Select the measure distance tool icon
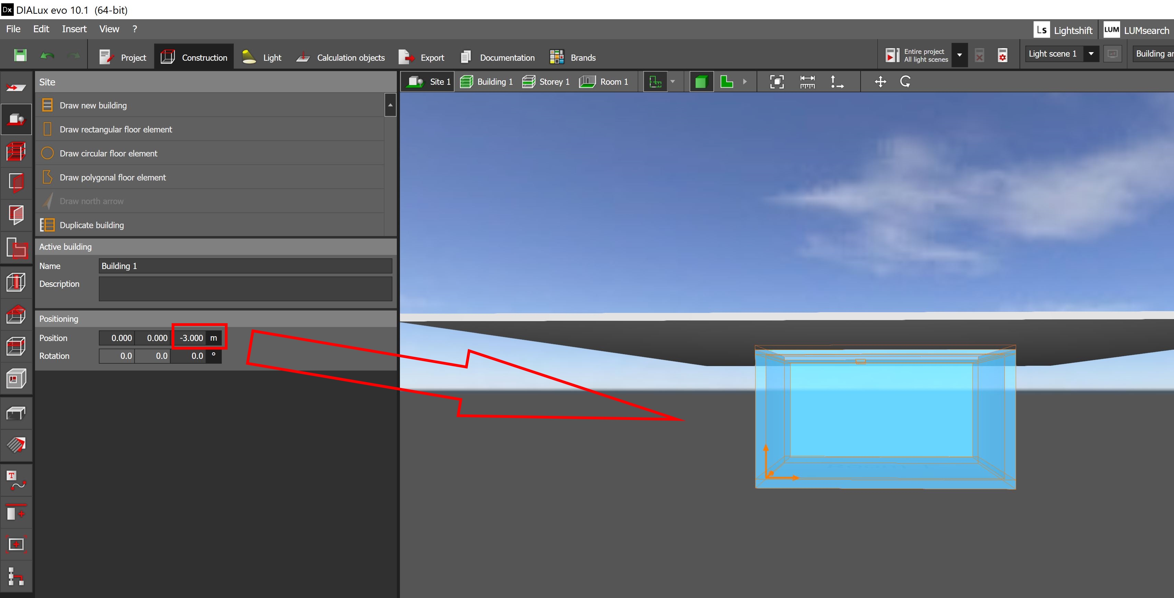This screenshot has height=598, width=1174. (807, 82)
